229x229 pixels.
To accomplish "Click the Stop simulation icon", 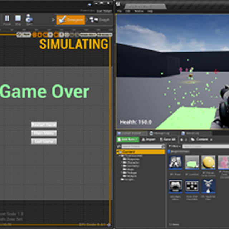I will [x=18, y=19].
